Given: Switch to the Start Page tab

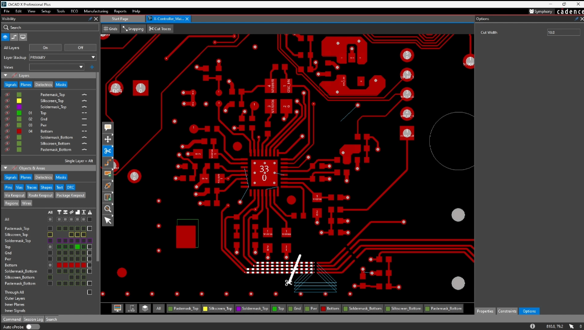Looking at the screenshot, I should point(120,19).
